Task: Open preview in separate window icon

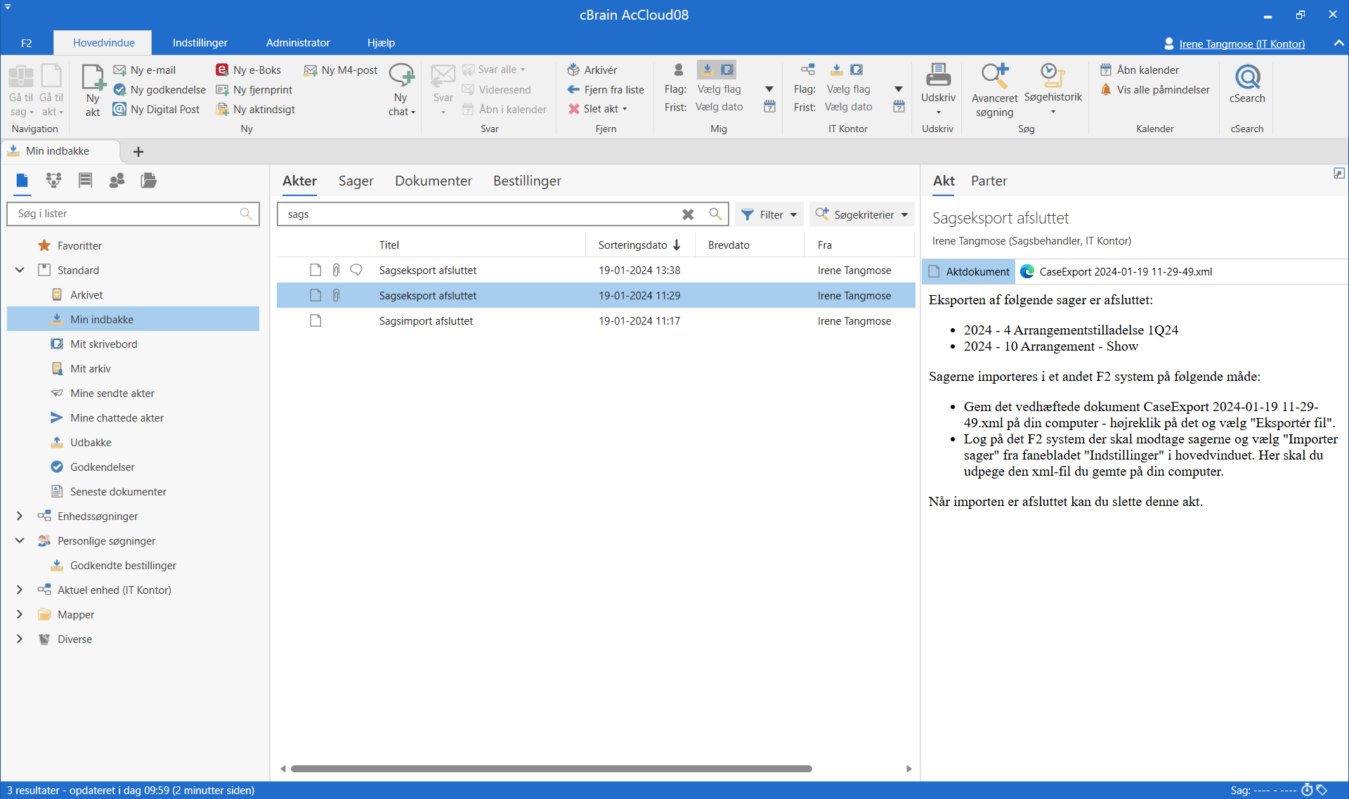Action: 1339,173
